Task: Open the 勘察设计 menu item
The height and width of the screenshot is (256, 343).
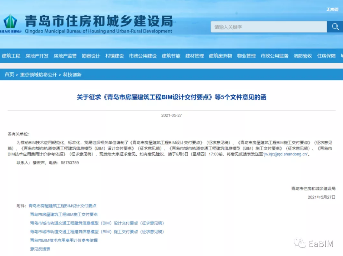Action: coord(91,56)
